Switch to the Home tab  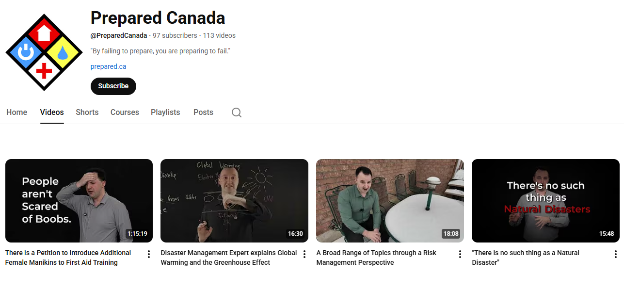[17, 113]
